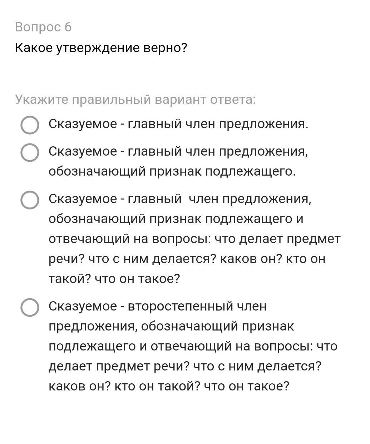
Task: Click the line 'обозначающий признак подлежащего.'
Action: tap(172, 172)
